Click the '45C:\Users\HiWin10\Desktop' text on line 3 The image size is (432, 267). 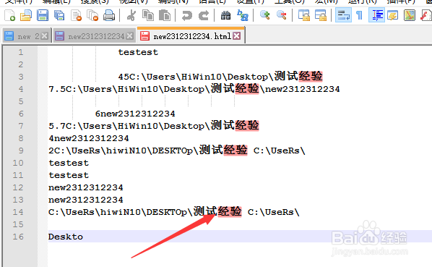pos(193,77)
